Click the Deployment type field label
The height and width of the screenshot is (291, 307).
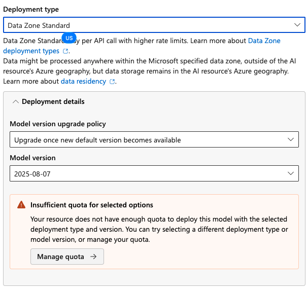coord(30,9)
